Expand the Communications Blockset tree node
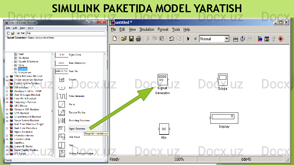The height and width of the screenshot is (165, 294). [x=7, y=80]
